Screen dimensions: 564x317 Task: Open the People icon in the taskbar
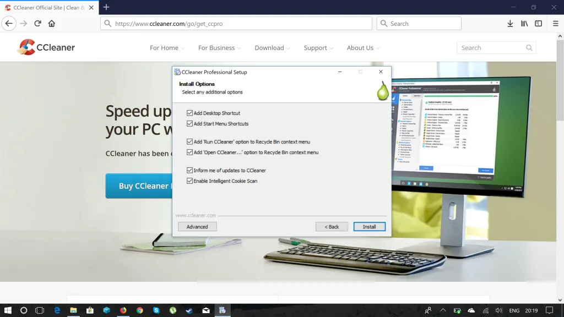(428, 310)
